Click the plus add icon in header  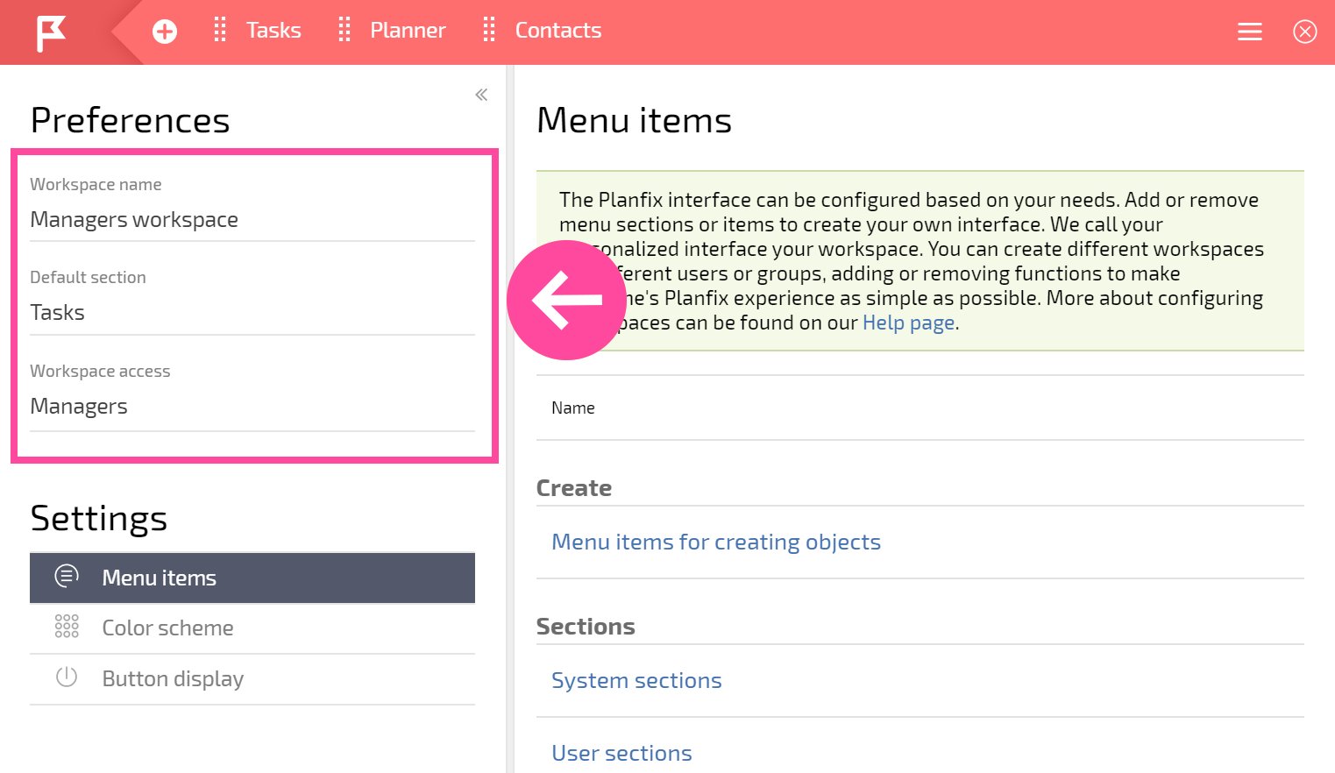tap(165, 32)
